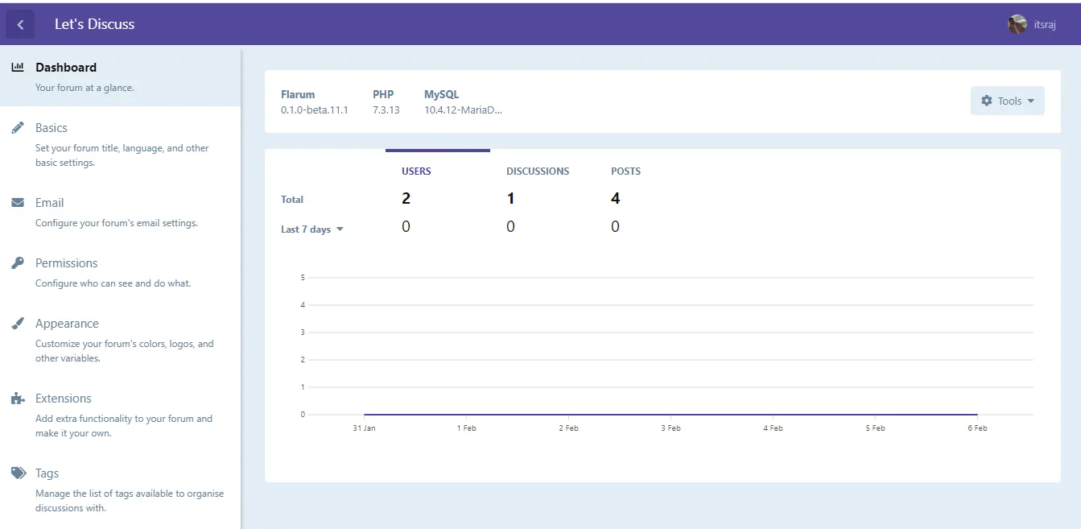Image resolution: width=1081 pixels, height=529 pixels.
Task: Click the Appearance paintbrush icon
Action: click(x=18, y=324)
